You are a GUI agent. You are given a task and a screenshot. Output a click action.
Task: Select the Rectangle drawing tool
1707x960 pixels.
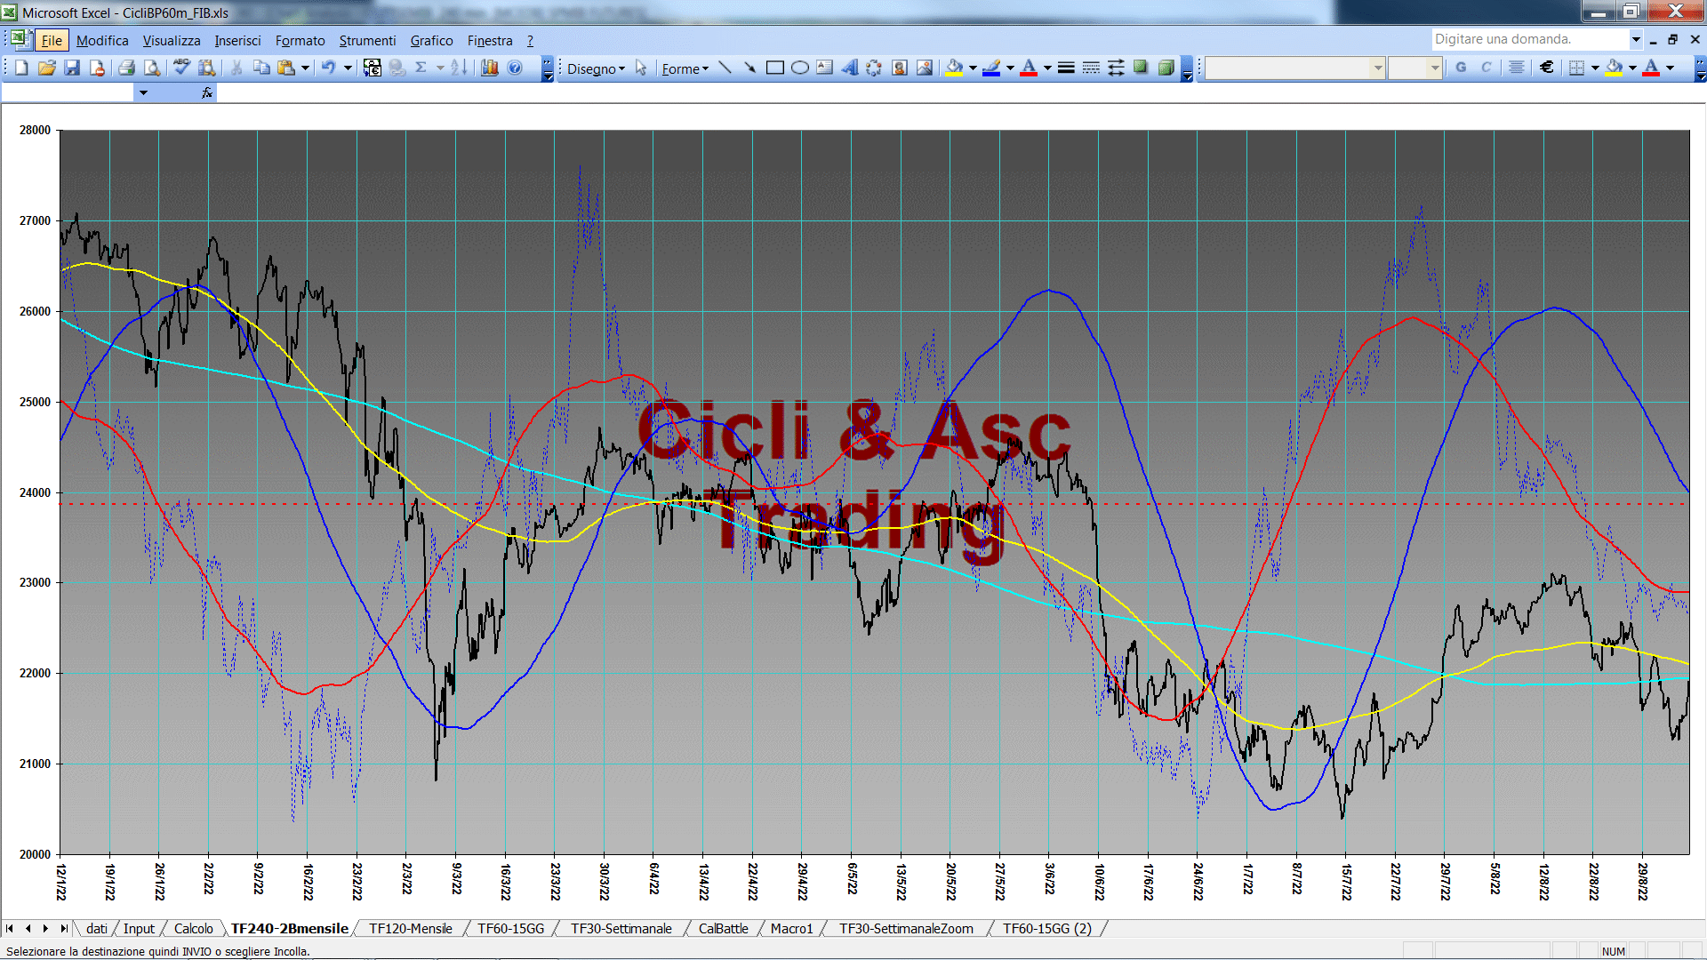tap(774, 68)
